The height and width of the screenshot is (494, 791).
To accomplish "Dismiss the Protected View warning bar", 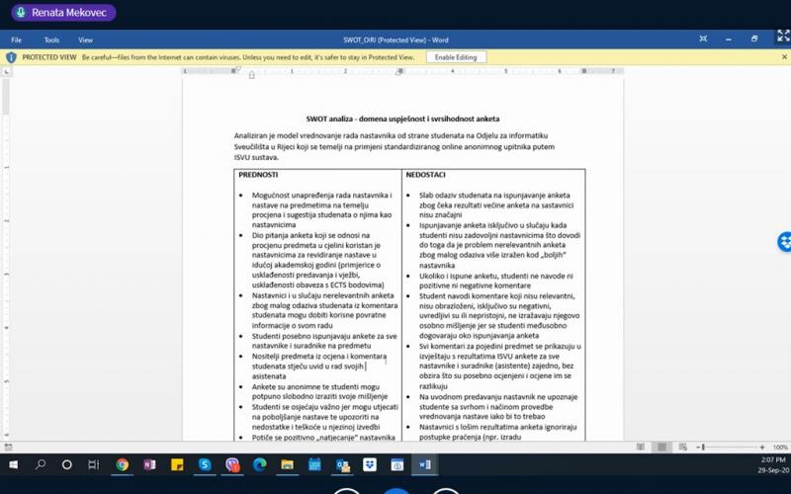I will [784, 57].
